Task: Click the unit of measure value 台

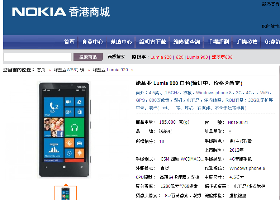Action: 230,132
